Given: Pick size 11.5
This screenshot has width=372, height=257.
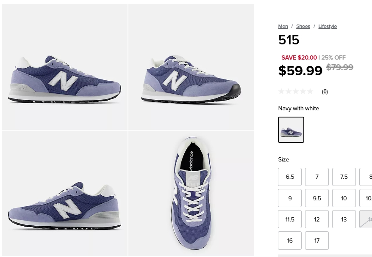Looking at the screenshot, I should coord(290,219).
